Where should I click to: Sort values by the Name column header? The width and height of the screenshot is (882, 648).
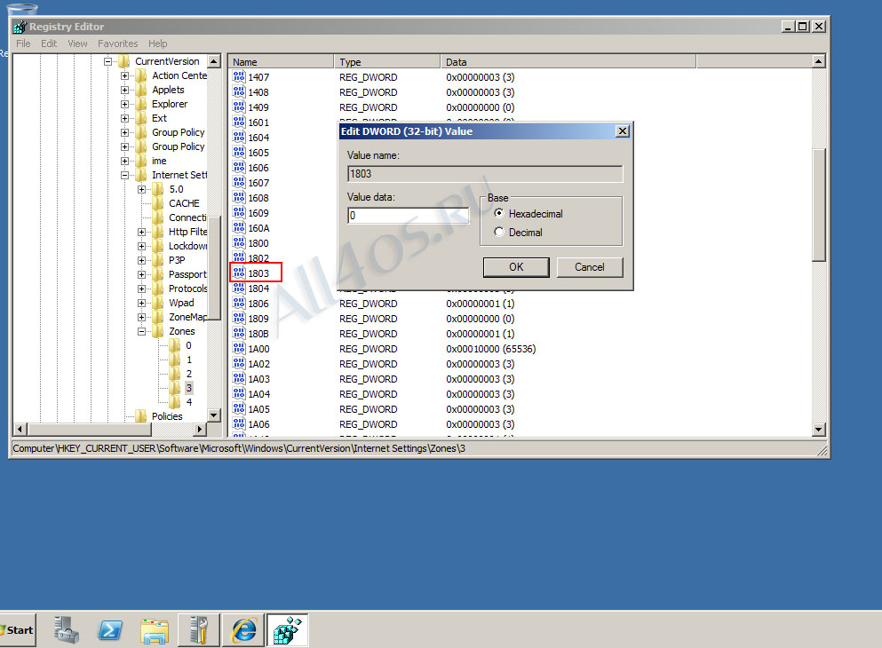click(282, 62)
